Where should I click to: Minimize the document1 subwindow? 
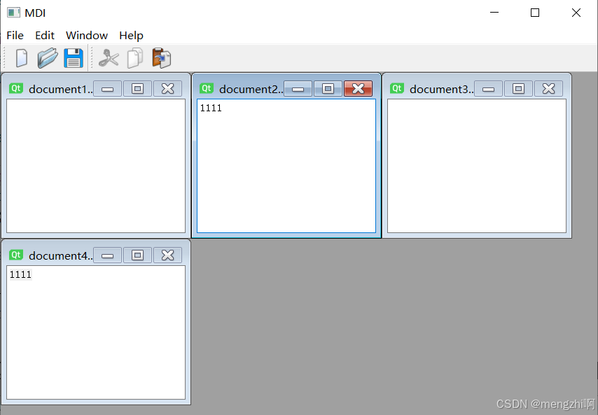click(108, 89)
